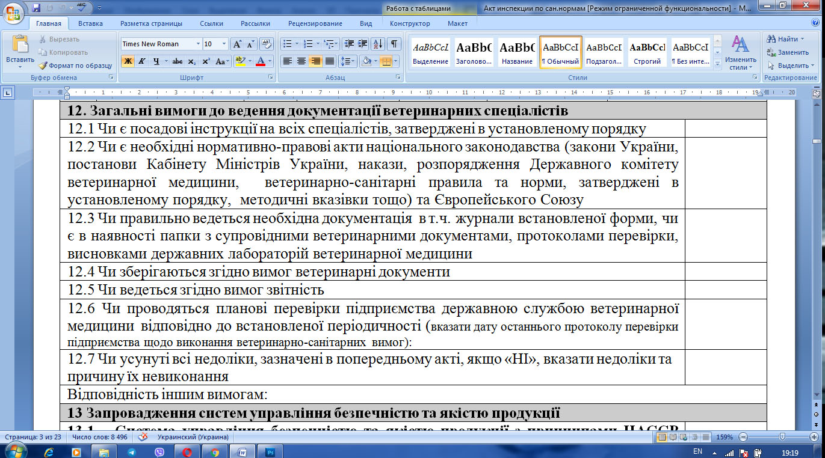Toggle show paragraph marks (¶)

(x=394, y=44)
